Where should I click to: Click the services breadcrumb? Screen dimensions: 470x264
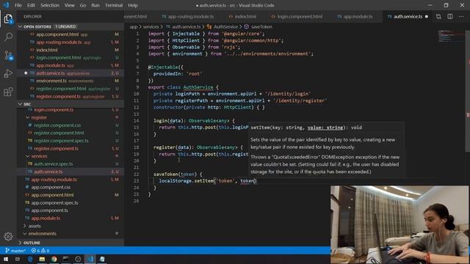pos(151,27)
